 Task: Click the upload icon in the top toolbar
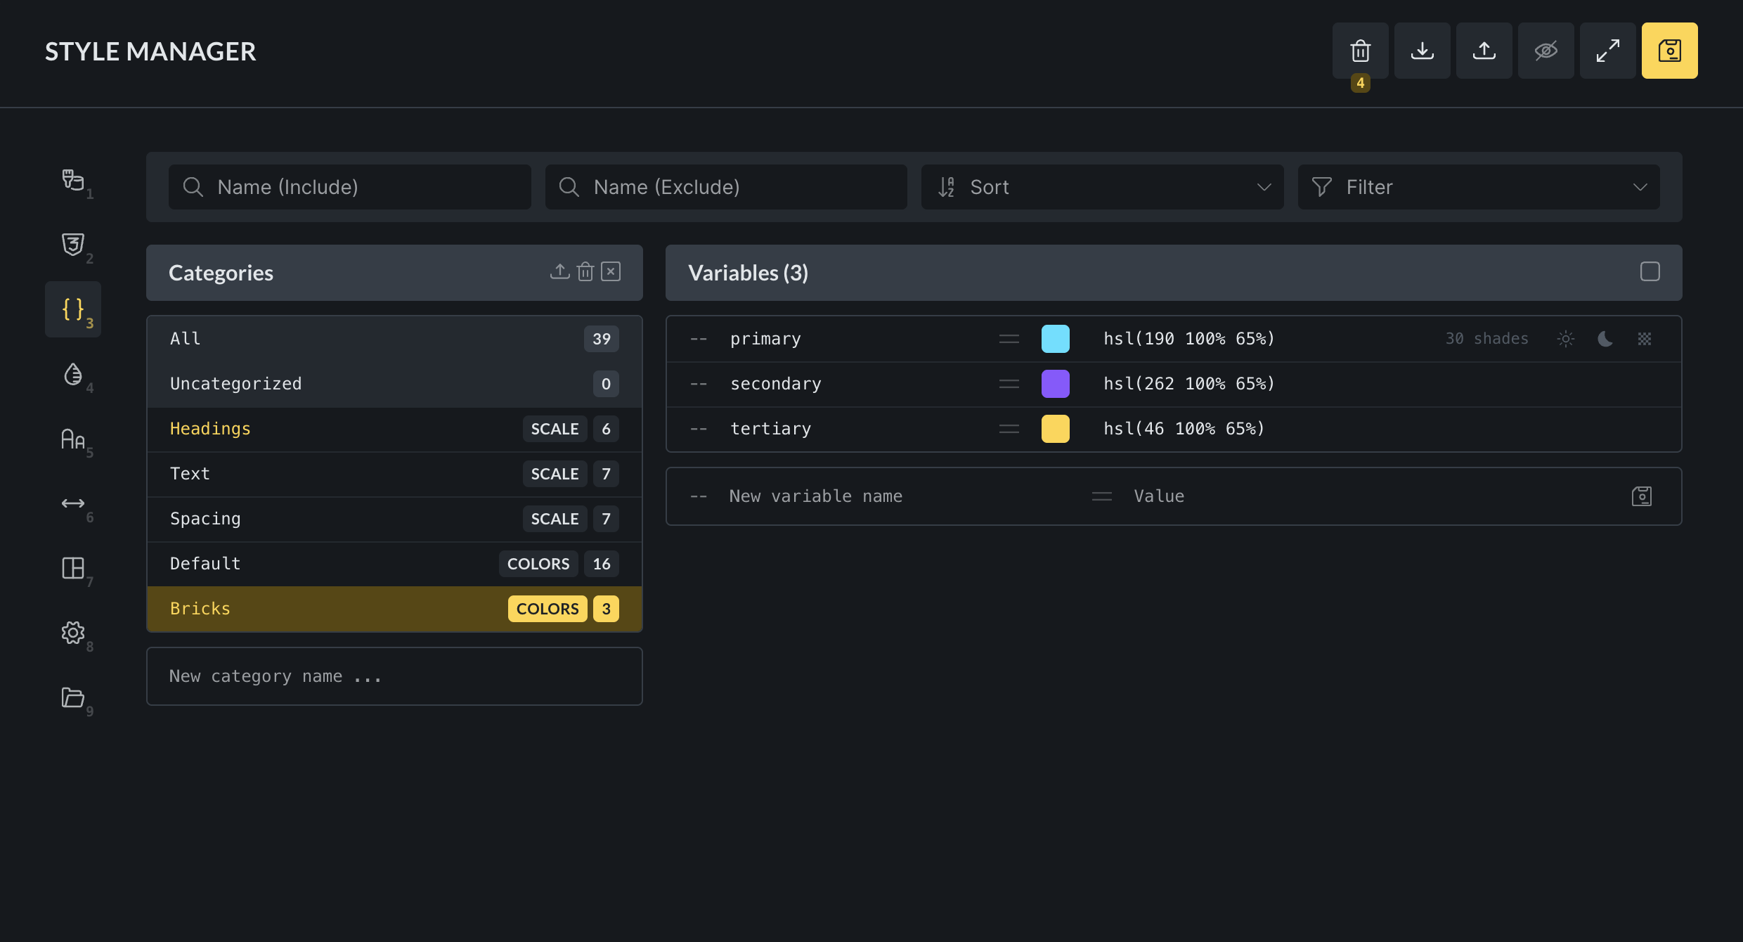pyautogui.click(x=1484, y=51)
